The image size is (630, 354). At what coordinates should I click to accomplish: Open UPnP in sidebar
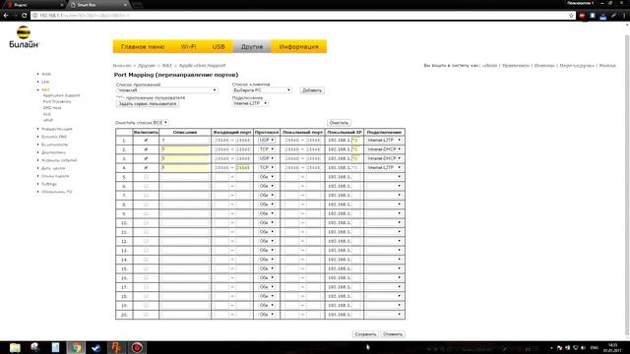[x=48, y=120]
